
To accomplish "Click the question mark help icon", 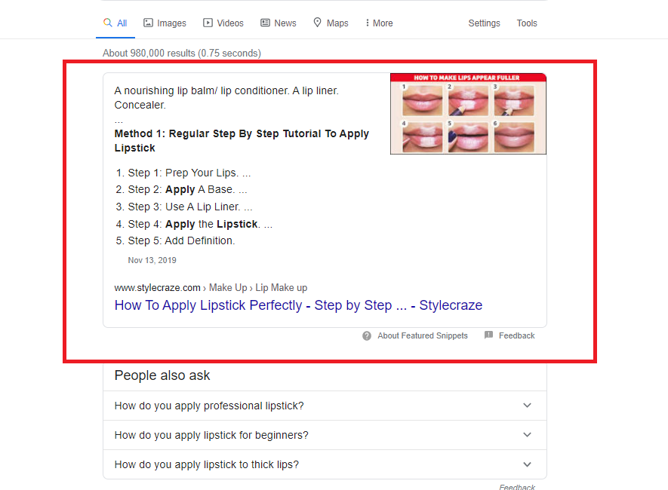I will click(367, 335).
